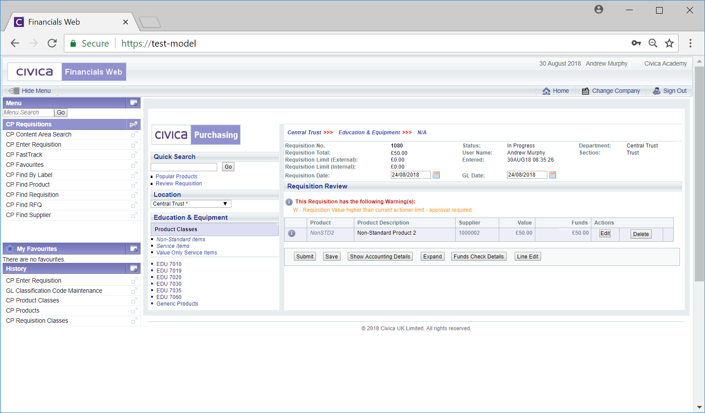Open CP Find Supplier menu item
705x413 pixels.
click(x=28, y=215)
